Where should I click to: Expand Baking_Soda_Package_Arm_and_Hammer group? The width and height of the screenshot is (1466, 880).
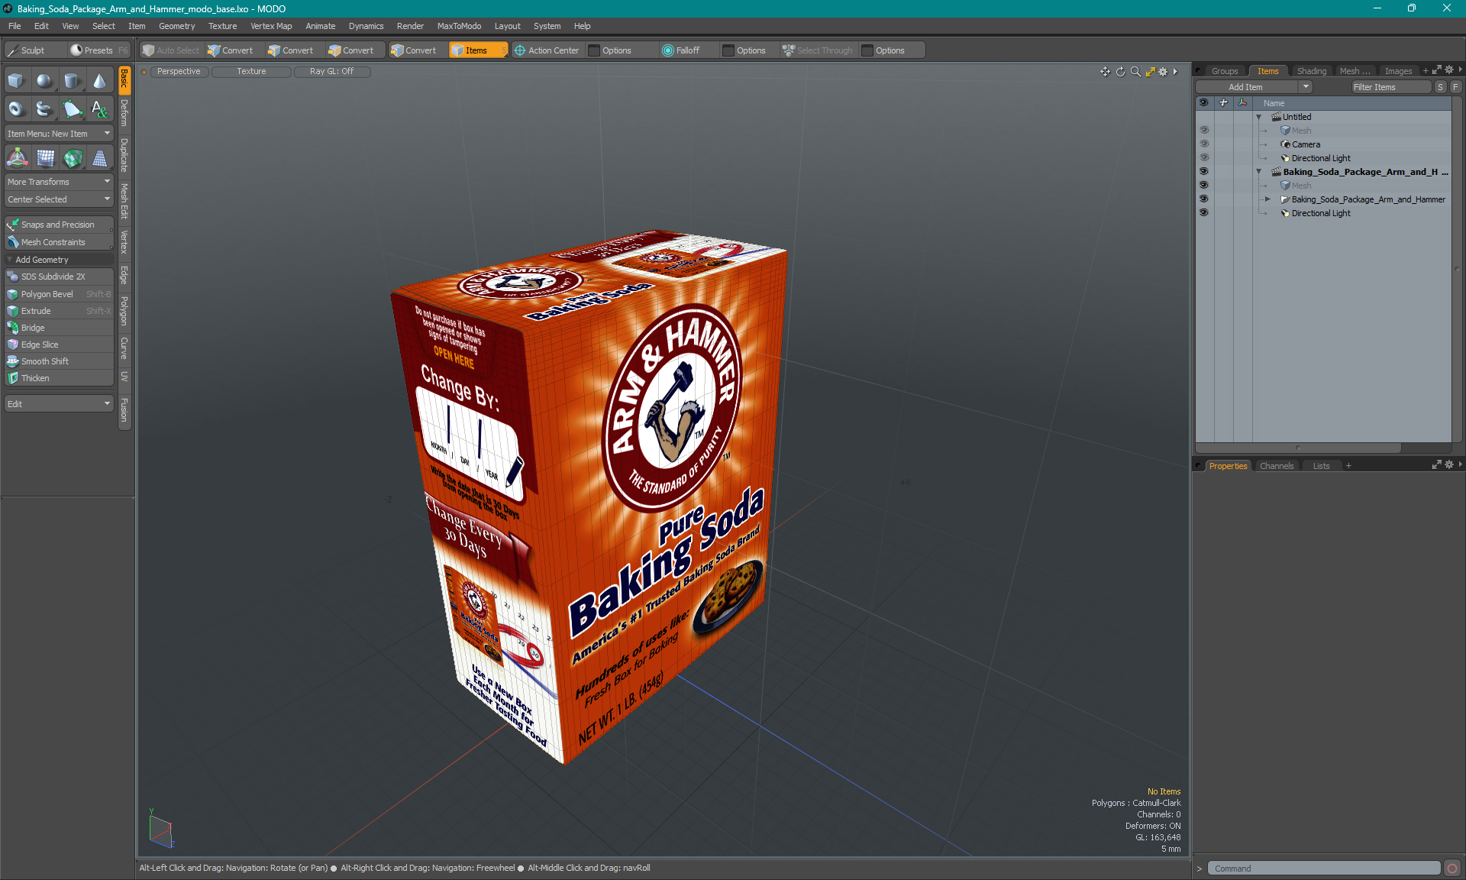(x=1267, y=199)
